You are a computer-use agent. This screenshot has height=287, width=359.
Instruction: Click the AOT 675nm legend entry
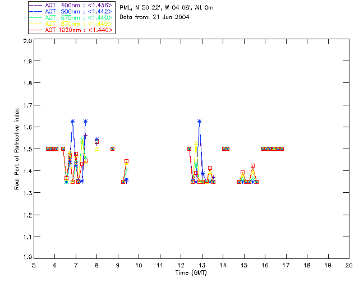71,17
